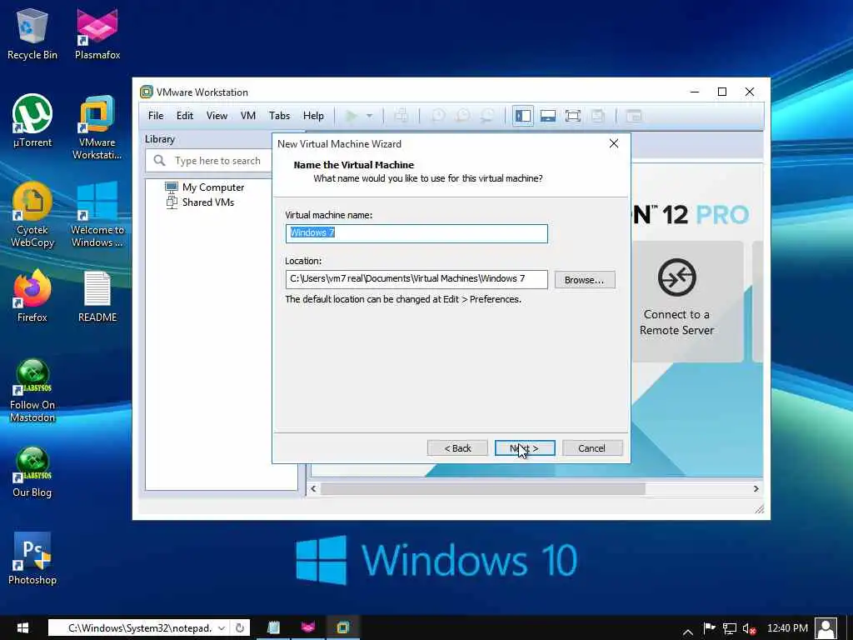The height and width of the screenshot is (640, 853).
Task: Click the network tray icon
Action: click(x=730, y=629)
